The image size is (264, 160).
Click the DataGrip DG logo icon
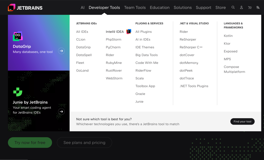[18, 36]
